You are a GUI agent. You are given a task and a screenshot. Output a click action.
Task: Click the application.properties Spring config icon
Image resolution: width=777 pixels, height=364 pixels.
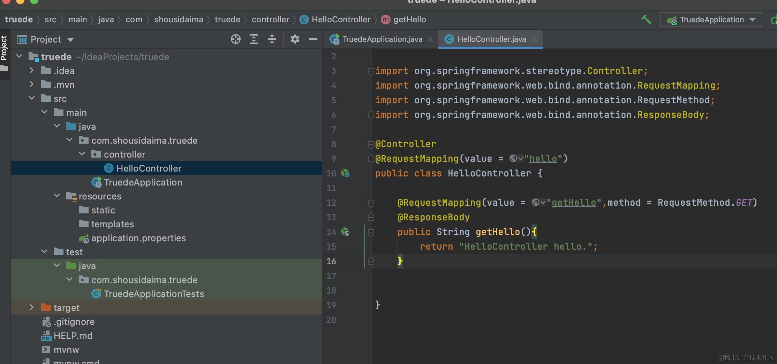(x=84, y=238)
